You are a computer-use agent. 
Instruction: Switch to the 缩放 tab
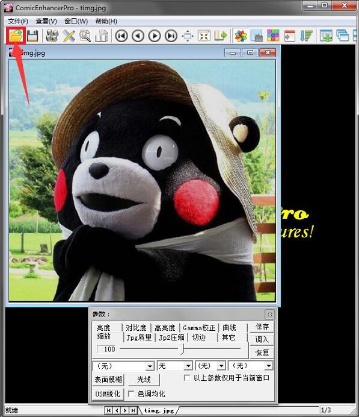(104, 336)
